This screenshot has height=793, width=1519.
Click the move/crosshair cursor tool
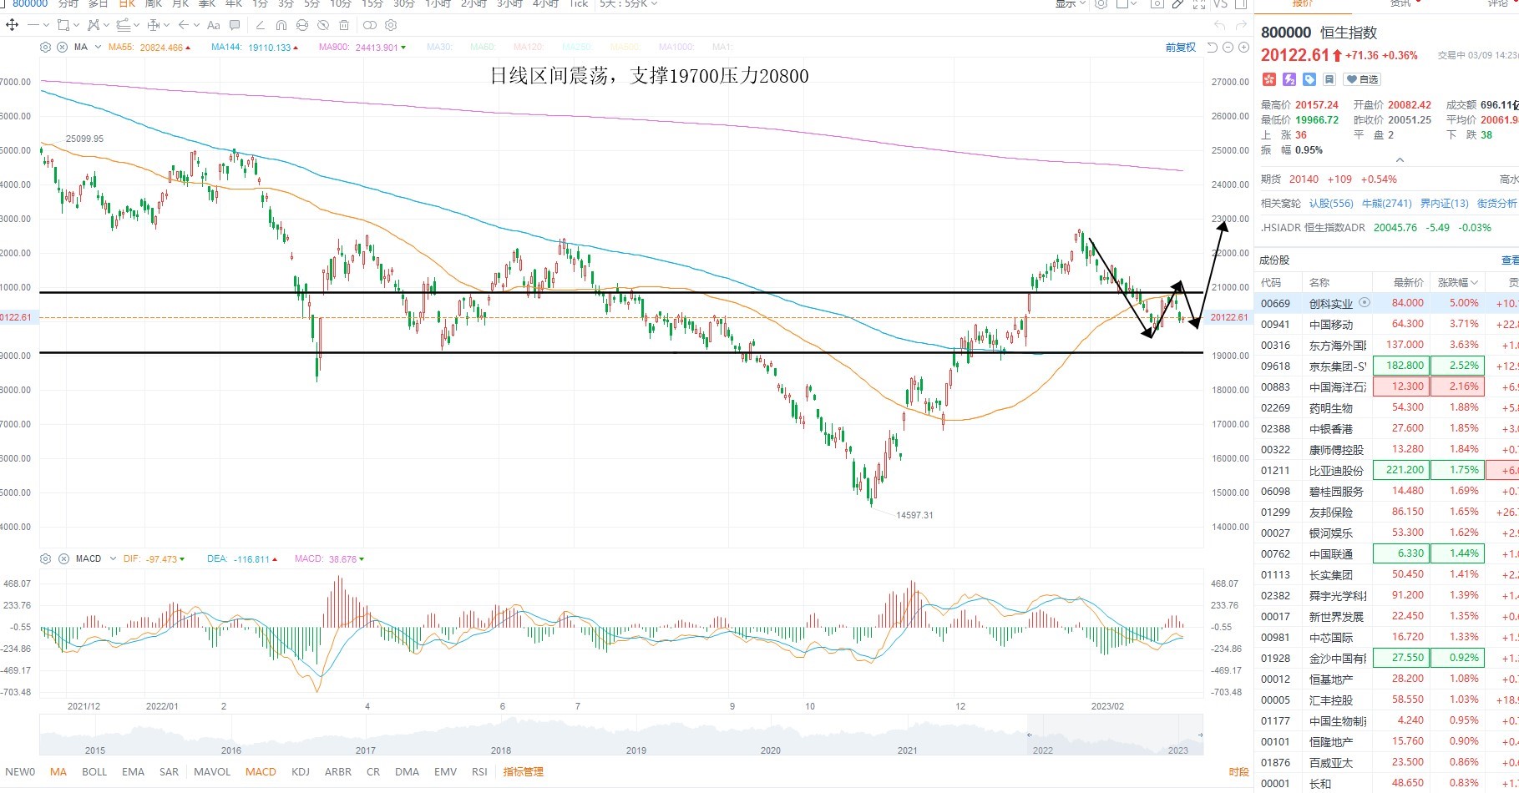(x=12, y=25)
